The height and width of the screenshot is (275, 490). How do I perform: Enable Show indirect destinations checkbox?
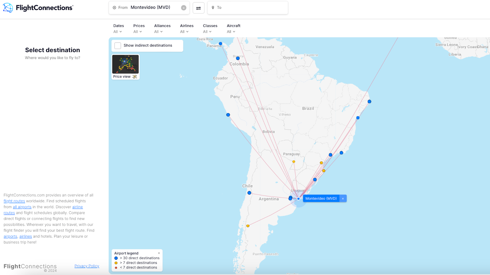(118, 46)
